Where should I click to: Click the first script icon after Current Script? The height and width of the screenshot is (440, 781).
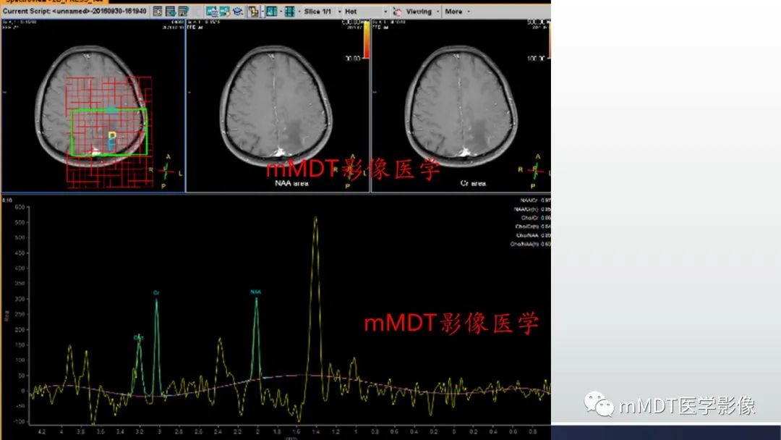point(158,12)
